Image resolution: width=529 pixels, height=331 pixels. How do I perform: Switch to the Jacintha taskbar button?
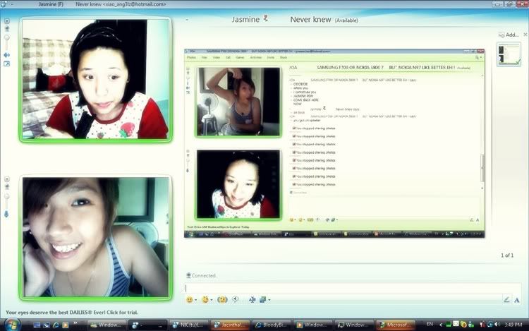point(230,325)
